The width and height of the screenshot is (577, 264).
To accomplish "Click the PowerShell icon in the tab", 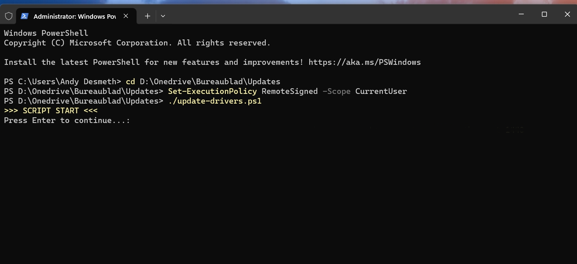I will click(x=24, y=16).
